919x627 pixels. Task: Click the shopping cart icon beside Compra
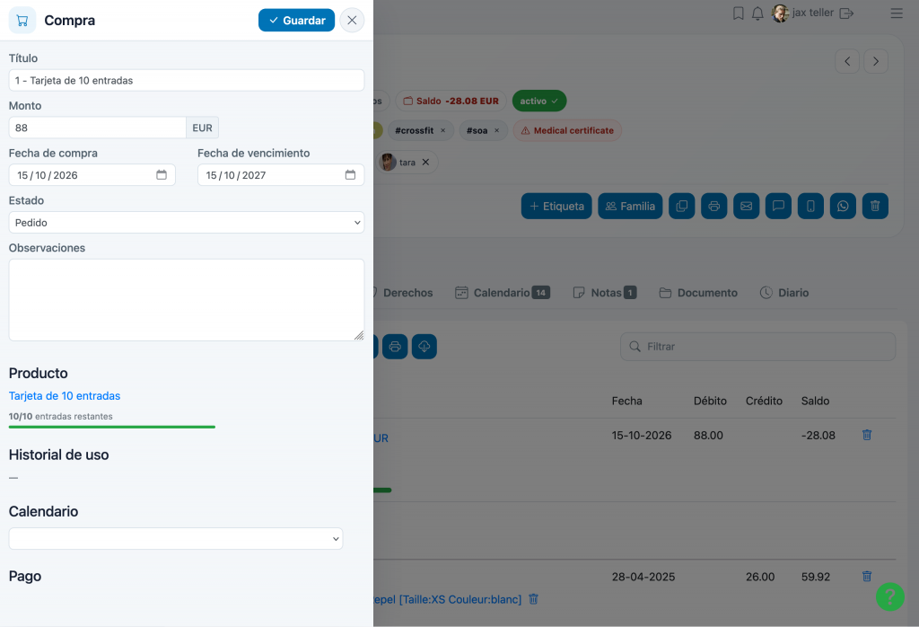[x=22, y=21]
